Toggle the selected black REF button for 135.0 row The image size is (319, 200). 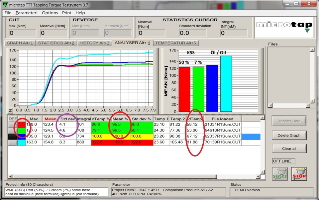pos(13,136)
